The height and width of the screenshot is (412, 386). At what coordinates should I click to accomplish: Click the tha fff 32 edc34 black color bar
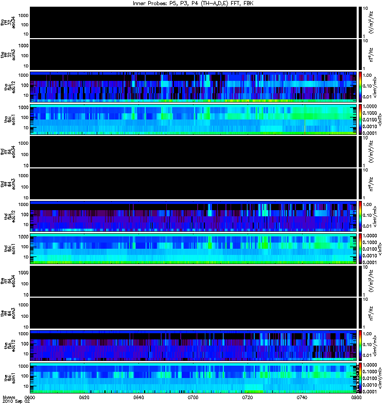(360, 22)
